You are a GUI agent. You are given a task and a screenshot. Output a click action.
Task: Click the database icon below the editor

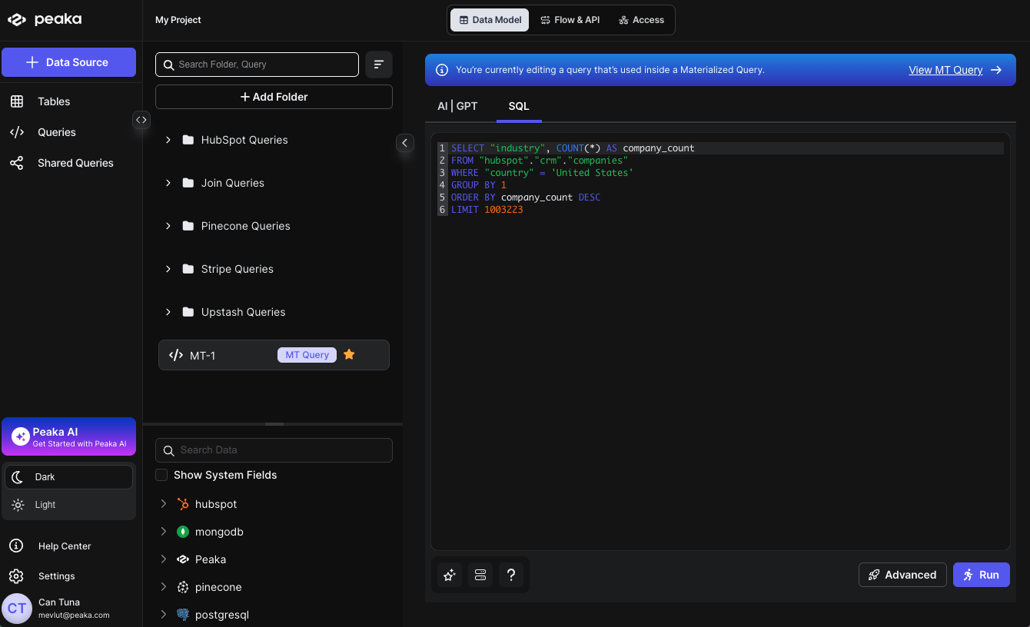pyautogui.click(x=480, y=575)
